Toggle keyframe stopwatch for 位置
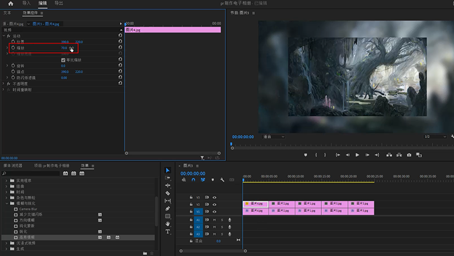Viewport: 454px width, 256px height. coord(13,42)
